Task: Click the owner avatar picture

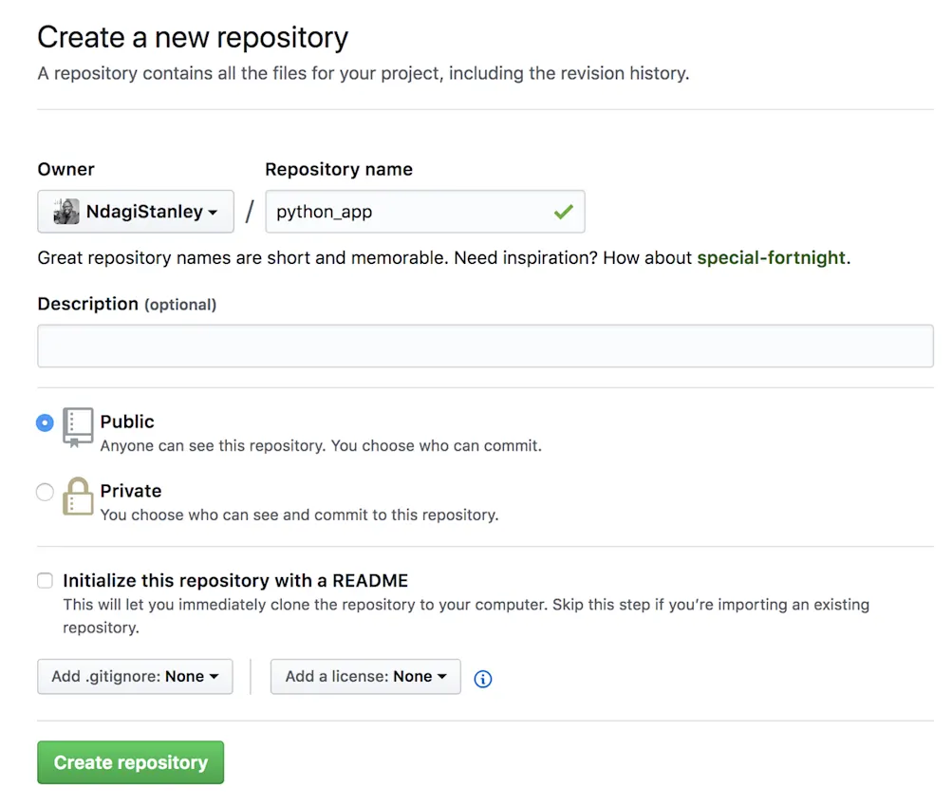Action: click(66, 212)
